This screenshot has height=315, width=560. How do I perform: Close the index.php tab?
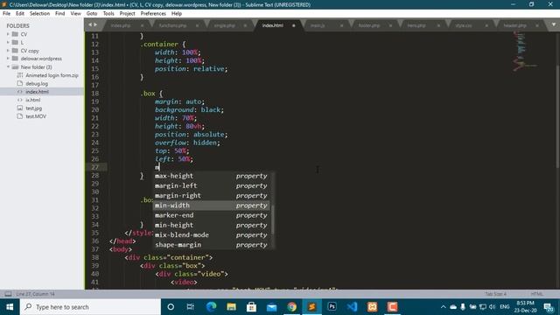pos(142,25)
